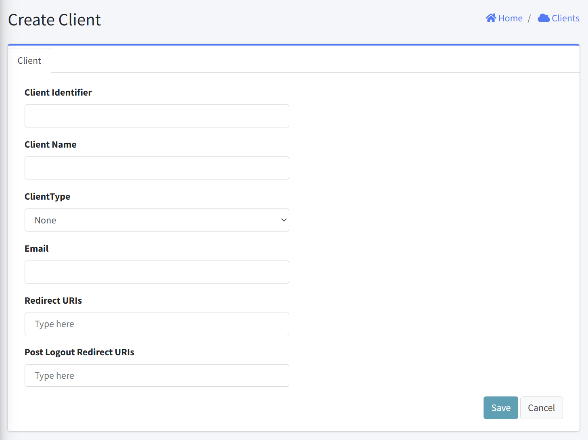The width and height of the screenshot is (588, 440).
Task: Click the Post Logout Redirect URIs label
Action: click(79, 352)
